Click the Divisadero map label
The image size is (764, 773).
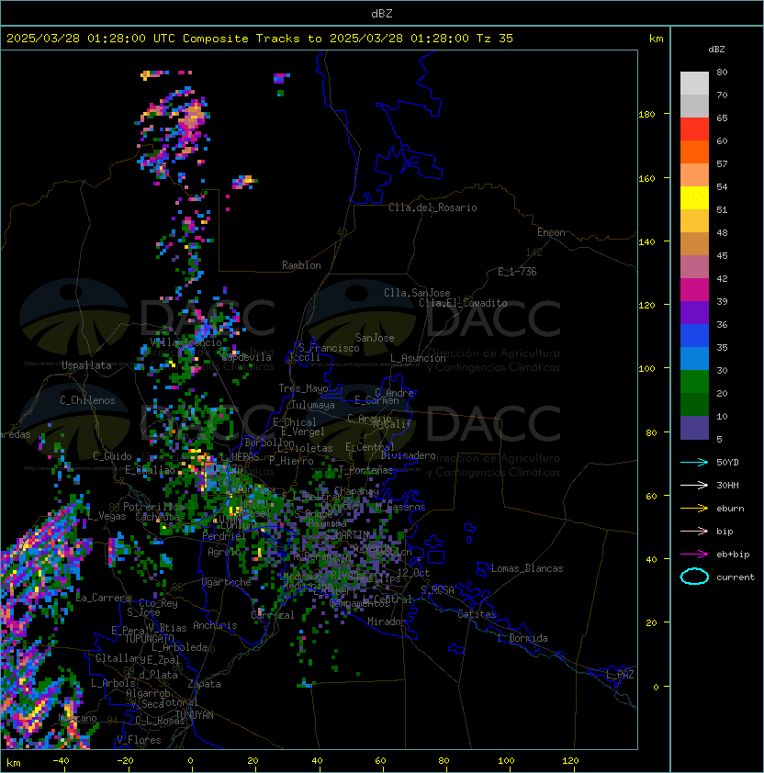pyautogui.click(x=409, y=455)
